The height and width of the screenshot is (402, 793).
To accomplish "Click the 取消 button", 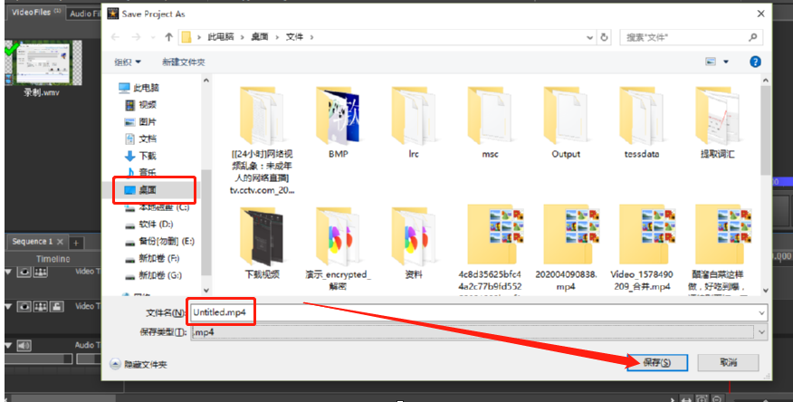I will [728, 362].
